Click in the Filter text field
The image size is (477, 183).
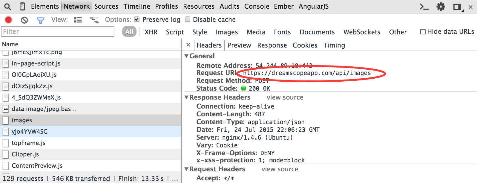(58, 31)
